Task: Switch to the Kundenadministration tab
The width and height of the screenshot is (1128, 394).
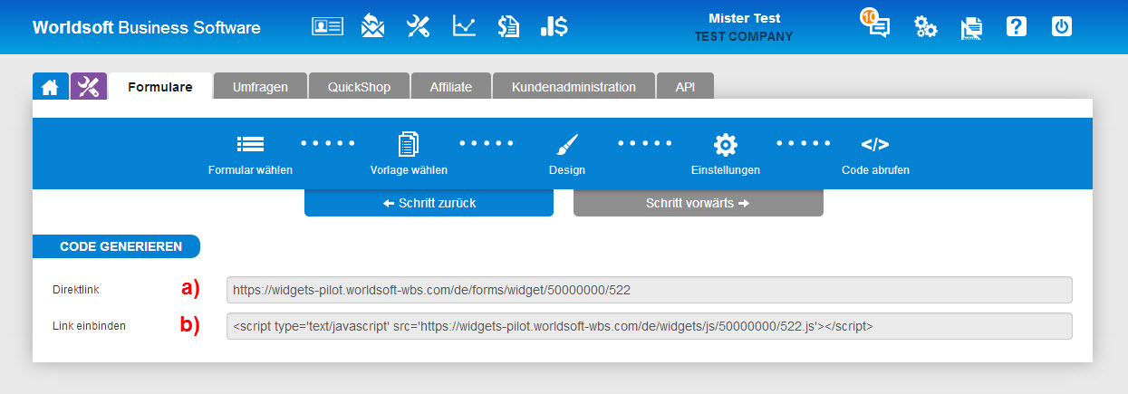Action: pyautogui.click(x=574, y=87)
